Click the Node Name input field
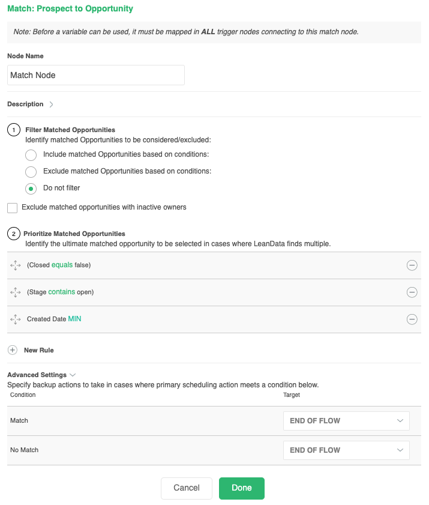Viewport: 429px width, 505px height. point(96,75)
